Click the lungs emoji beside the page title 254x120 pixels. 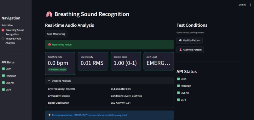pyautogui.click(x=49, y=14)
